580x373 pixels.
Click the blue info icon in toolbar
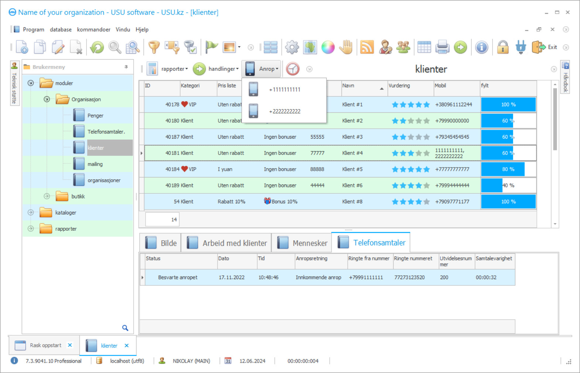[x=481, y=47]
